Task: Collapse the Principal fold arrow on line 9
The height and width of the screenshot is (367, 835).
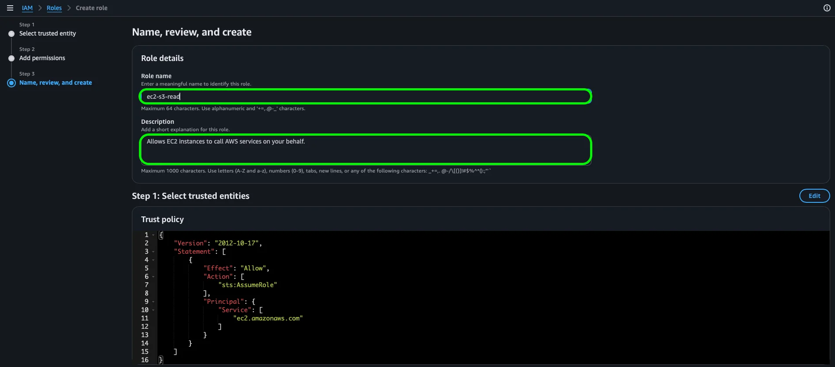Action: pos(153,302)
